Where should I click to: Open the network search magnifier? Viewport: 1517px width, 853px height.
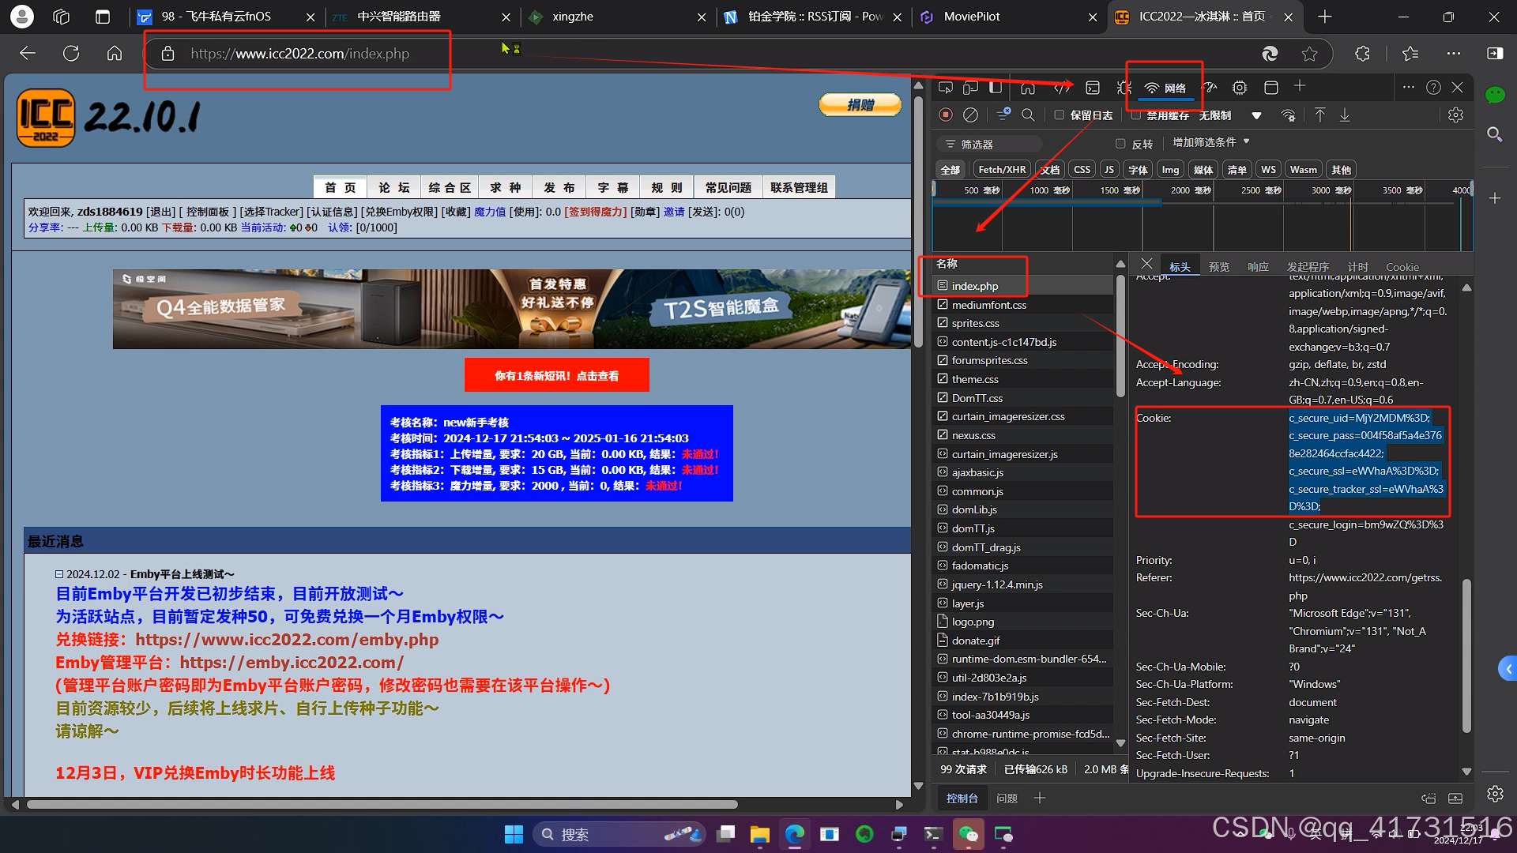coord(1028,115)
